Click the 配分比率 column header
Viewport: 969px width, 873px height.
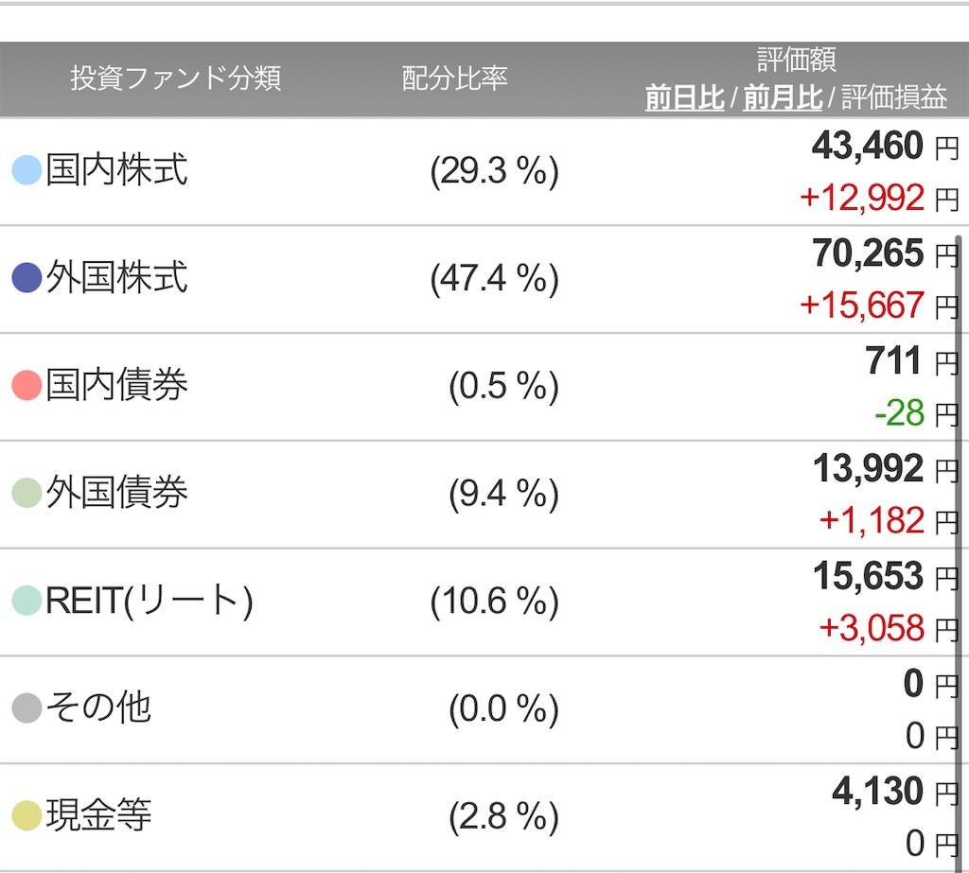click(454, 79)
